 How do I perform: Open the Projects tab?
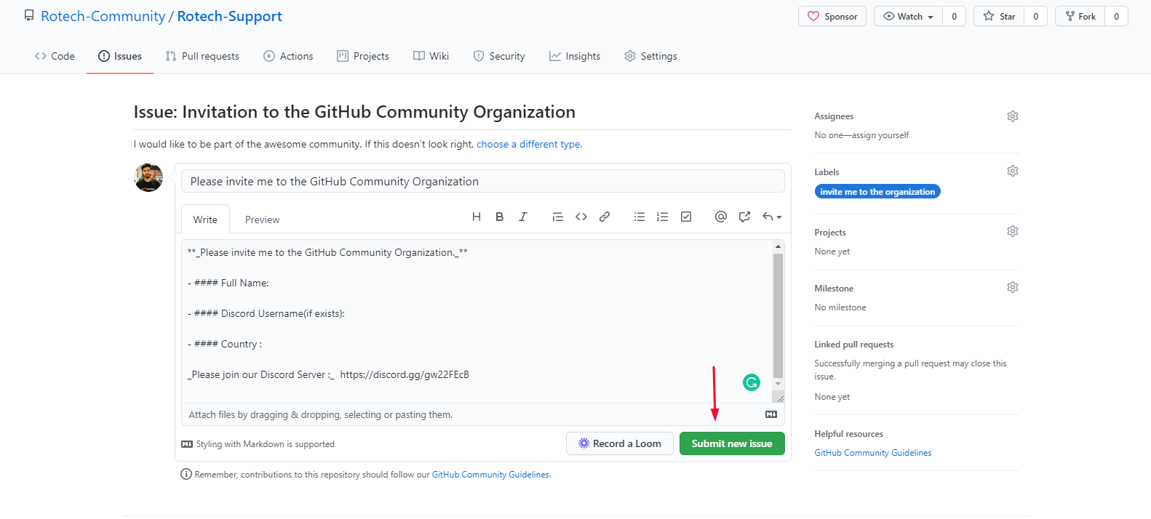[x=363, y=56]
